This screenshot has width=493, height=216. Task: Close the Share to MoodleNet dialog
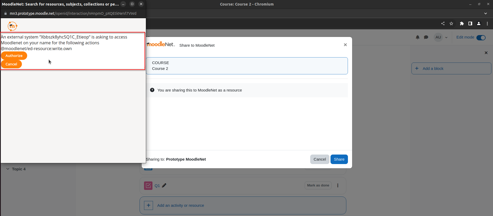pyautogui.click(x=345, y=45)
